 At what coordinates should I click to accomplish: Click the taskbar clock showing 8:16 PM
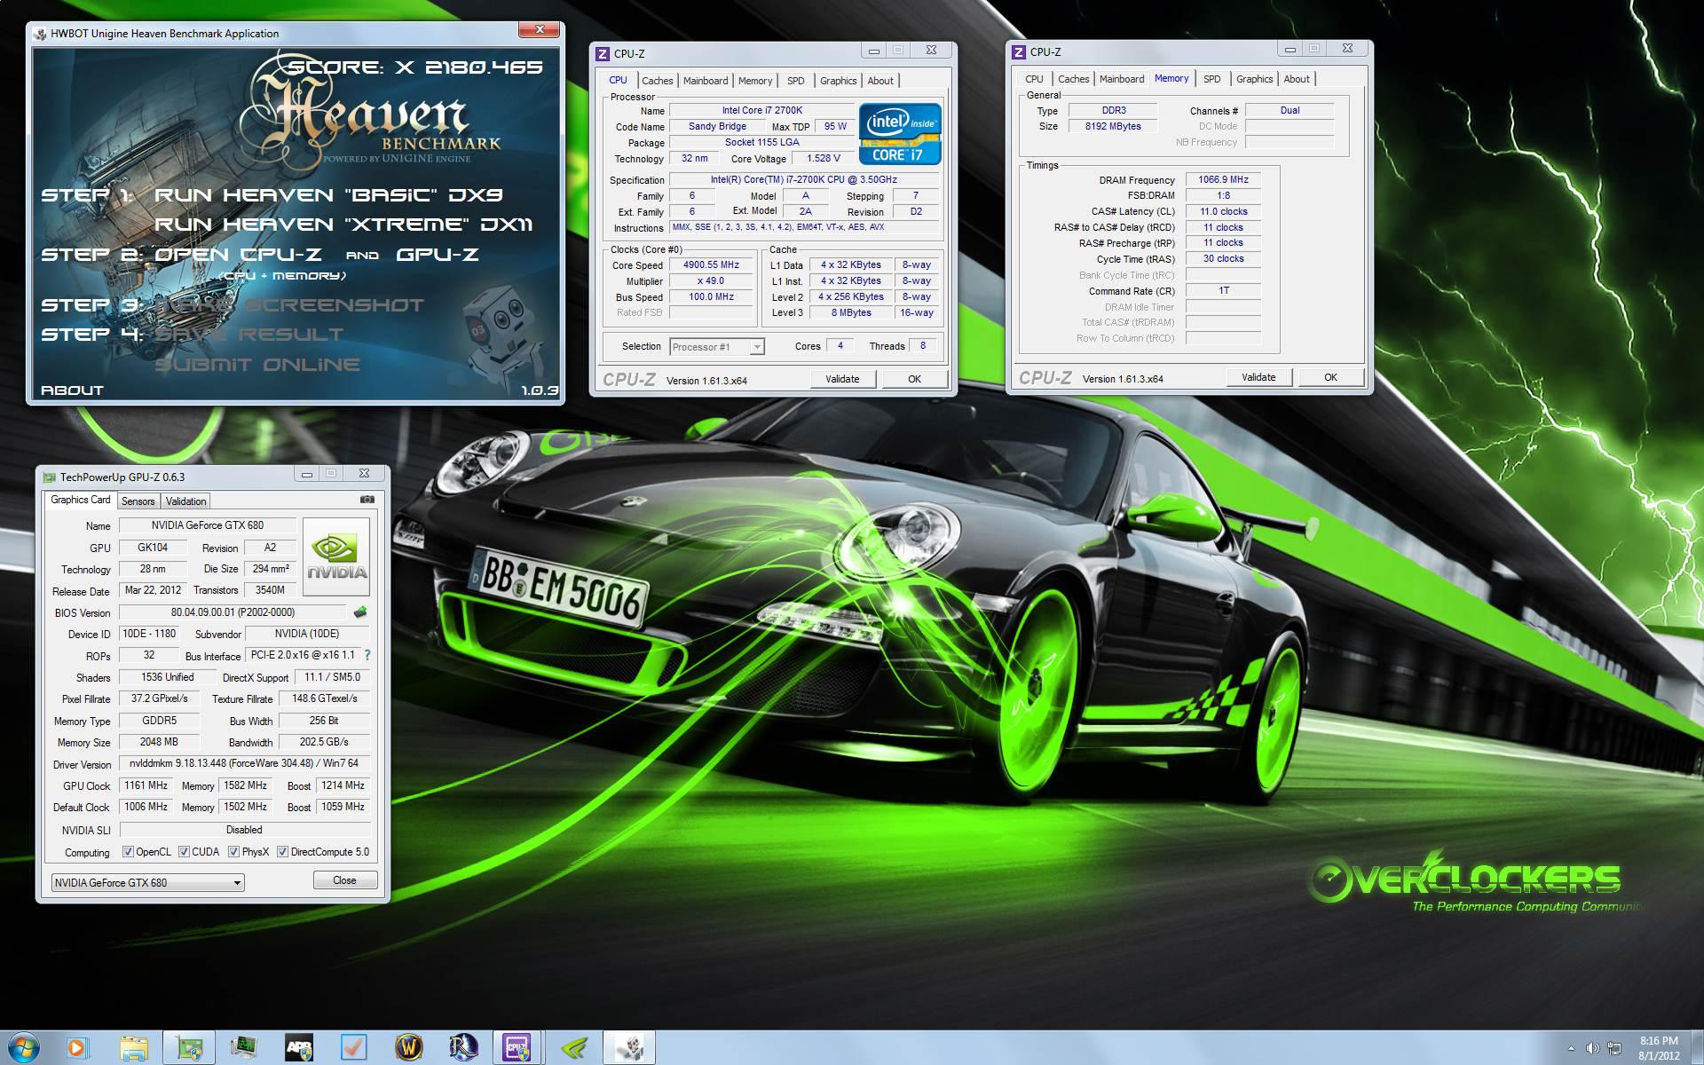1659,1048
